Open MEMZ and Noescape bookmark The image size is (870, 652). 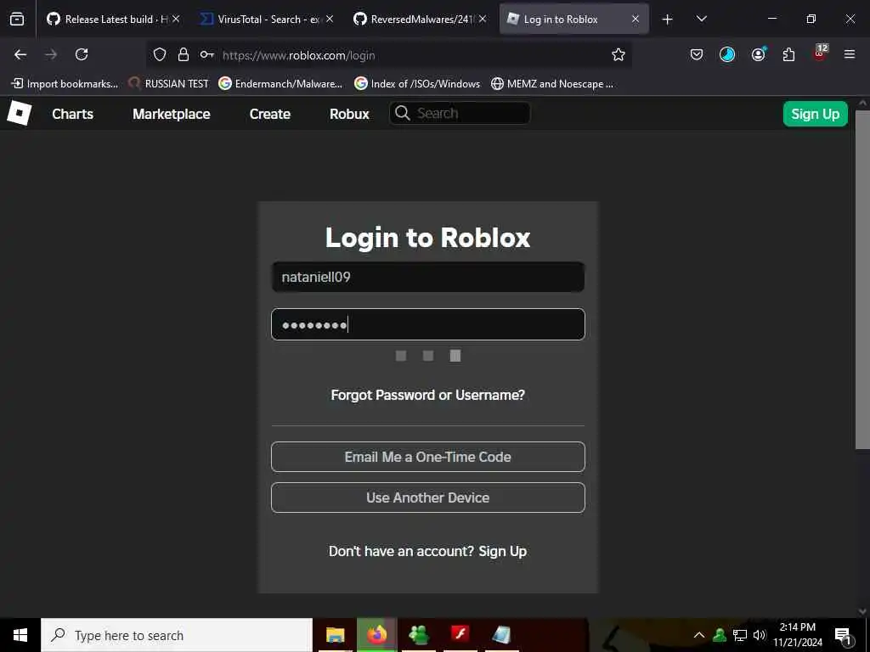[x=552, y=84]
